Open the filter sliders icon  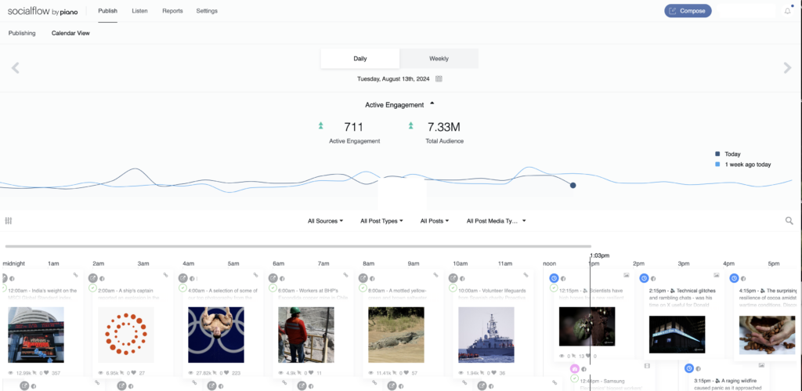(x=8, y=221)
